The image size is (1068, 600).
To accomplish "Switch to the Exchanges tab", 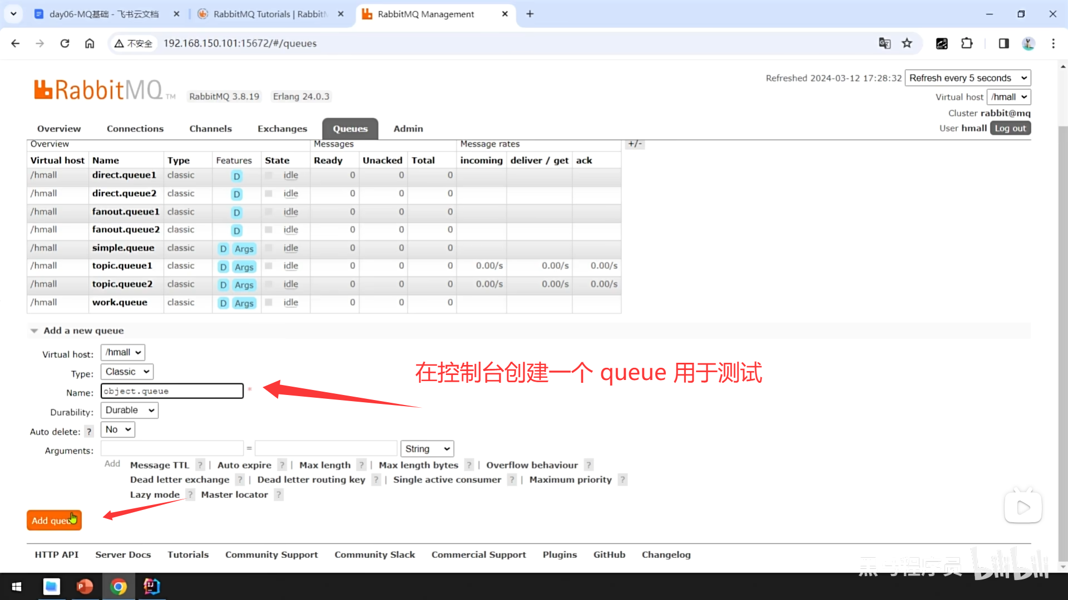I will click(x=282, y=129).
